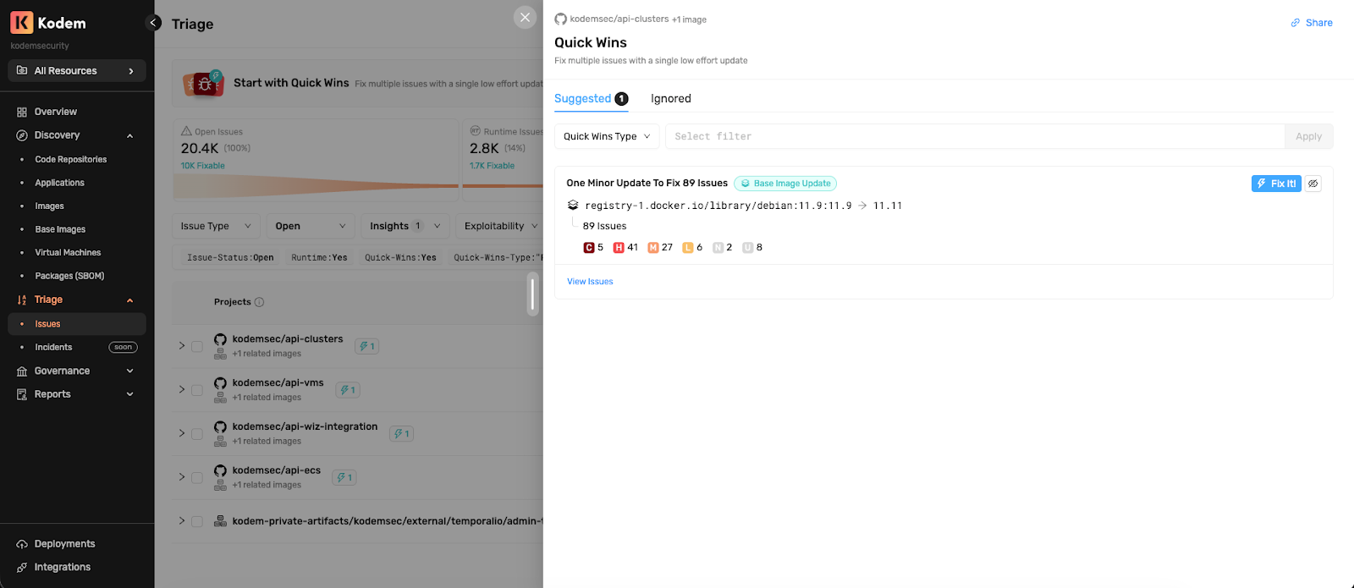1354x588 pixels.
Task: Collapse the Discovery menu section
Action: pos(129,135)
